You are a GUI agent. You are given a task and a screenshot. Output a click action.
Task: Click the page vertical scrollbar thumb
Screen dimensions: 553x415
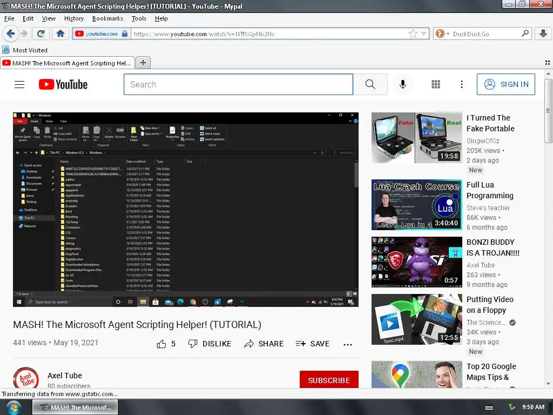pyautogui.click(x=548, y=111)
